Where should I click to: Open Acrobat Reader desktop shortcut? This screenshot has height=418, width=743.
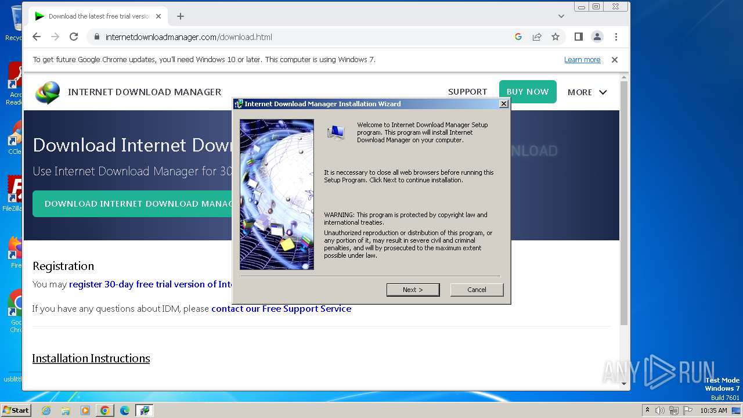14,85
